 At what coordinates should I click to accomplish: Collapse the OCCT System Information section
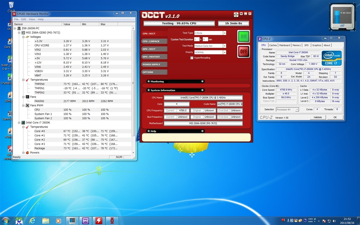point(202,90)
